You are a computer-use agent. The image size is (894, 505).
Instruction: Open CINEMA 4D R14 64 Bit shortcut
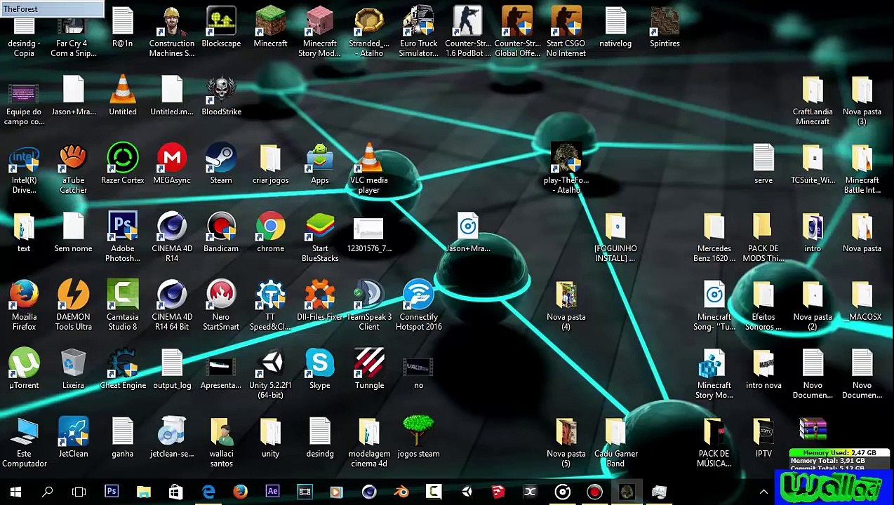(172, 307)
